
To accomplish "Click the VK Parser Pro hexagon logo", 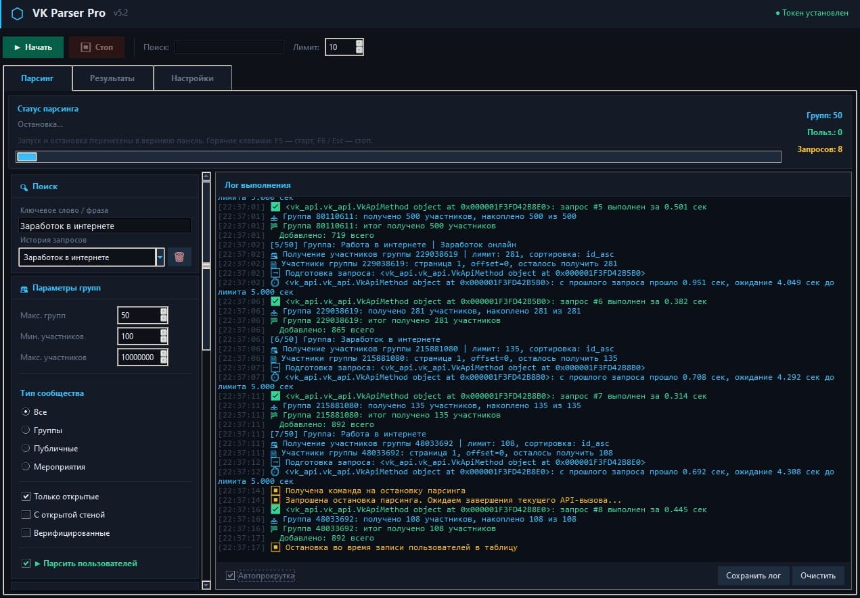I will tap(18, 14).
